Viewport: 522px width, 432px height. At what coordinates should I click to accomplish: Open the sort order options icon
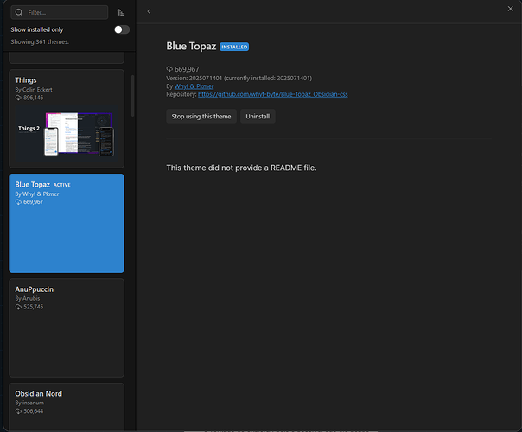[121, 13]
